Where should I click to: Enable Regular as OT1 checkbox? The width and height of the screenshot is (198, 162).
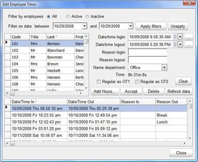pos(99,82)
